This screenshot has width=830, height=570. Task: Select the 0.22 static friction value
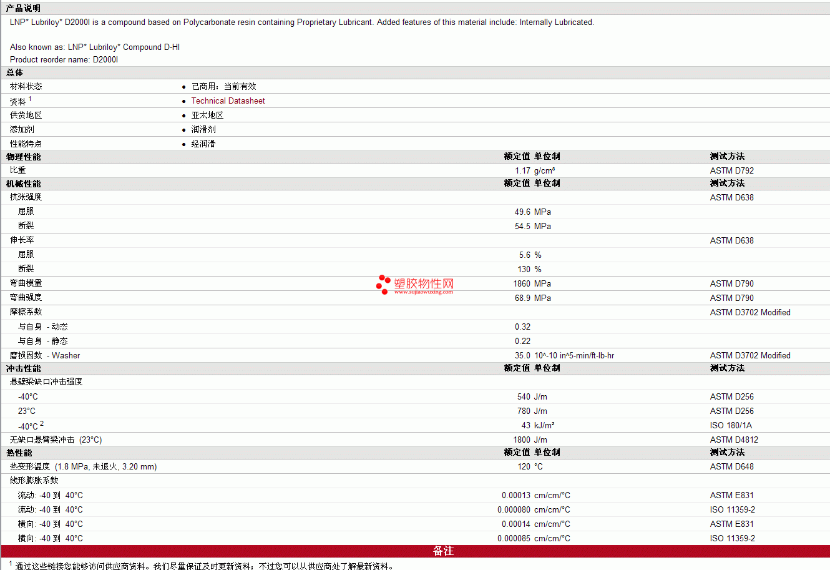click(x=523, y=341)
